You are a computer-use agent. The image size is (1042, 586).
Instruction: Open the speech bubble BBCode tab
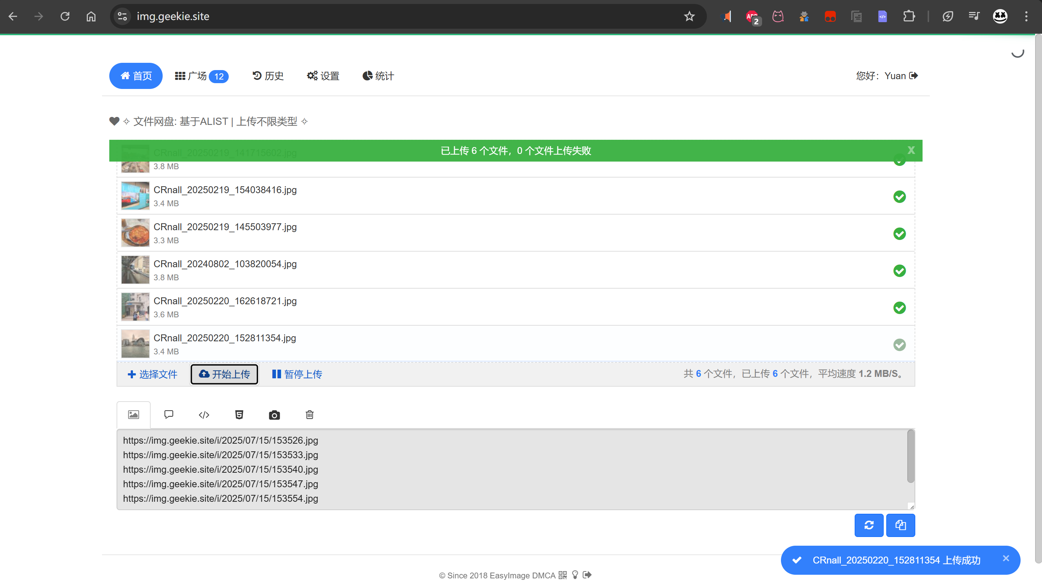point(169,415)
